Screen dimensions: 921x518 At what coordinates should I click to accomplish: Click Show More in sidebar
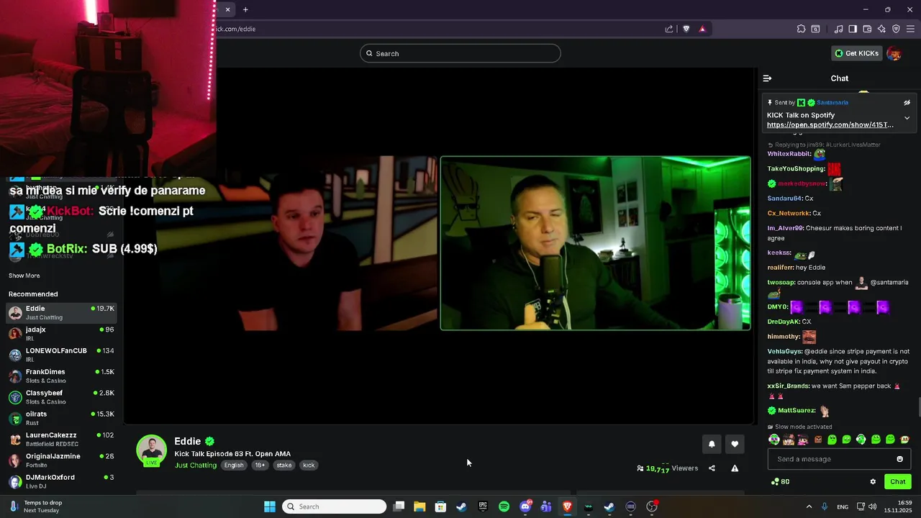click(24, 276)
